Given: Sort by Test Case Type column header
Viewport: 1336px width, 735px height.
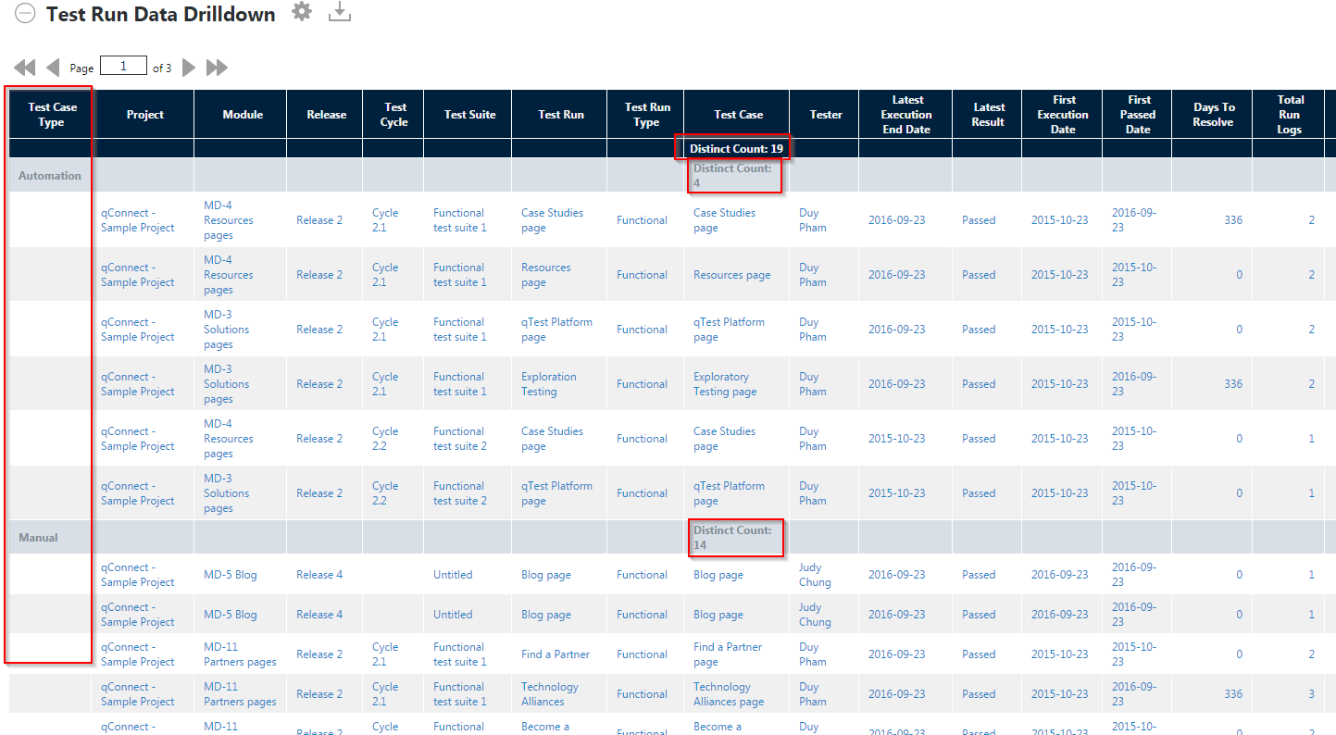Looking at the screenshot, I should pyautogui.click(x=52, y=115).
